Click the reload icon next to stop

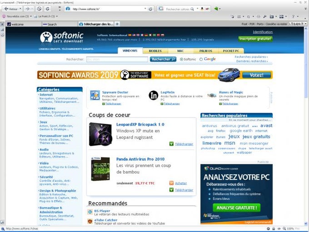click(48, 9)
